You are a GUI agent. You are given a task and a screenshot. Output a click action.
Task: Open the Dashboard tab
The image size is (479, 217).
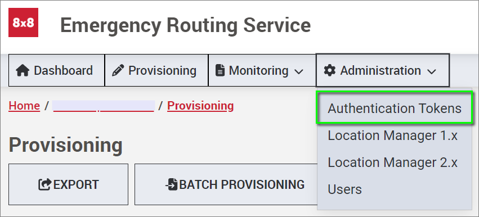click(x=56, y=70)
